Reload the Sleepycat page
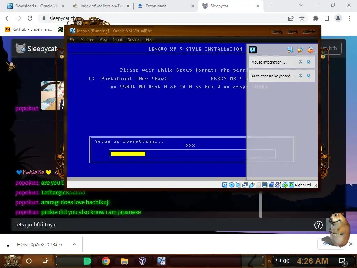Image resolution: width=357 pixels, height=268 pixels. coord(30,18)
